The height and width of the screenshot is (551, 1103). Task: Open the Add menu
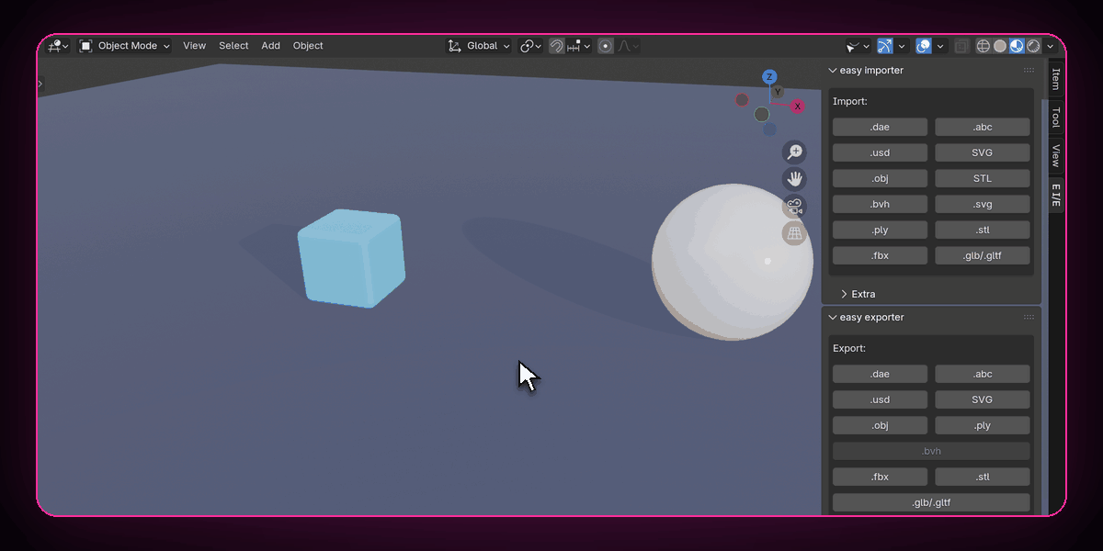click(270, 46)
